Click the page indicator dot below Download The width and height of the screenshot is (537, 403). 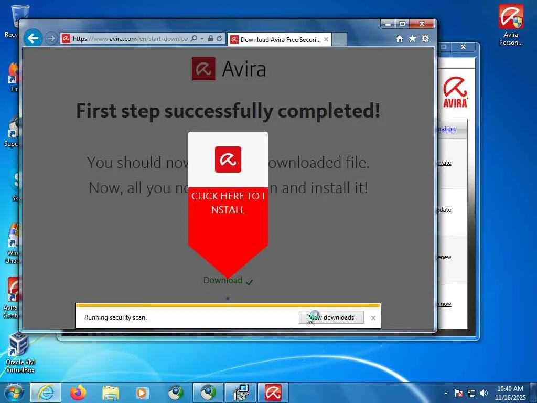point(228,299)
